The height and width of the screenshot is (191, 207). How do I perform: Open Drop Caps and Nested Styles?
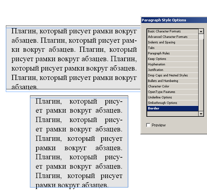coord(173,75)
